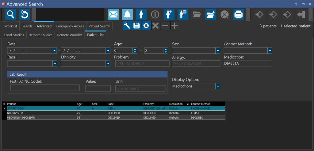Expand the Race dropdown list
The width and height of the screenshot is (314, 151).
(x=55, y=63)
